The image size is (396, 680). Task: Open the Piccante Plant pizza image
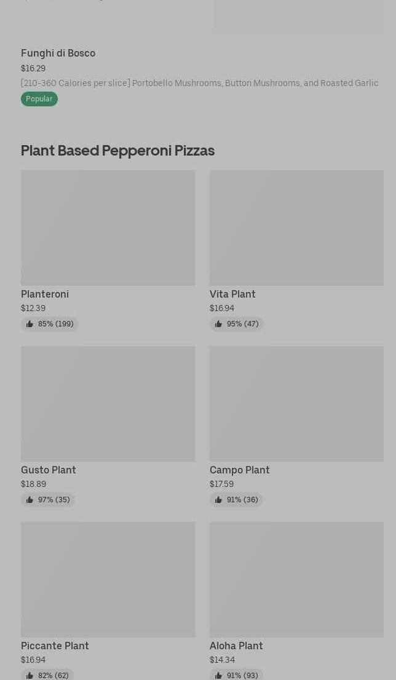pyautogui.click(x=108, y=579)
